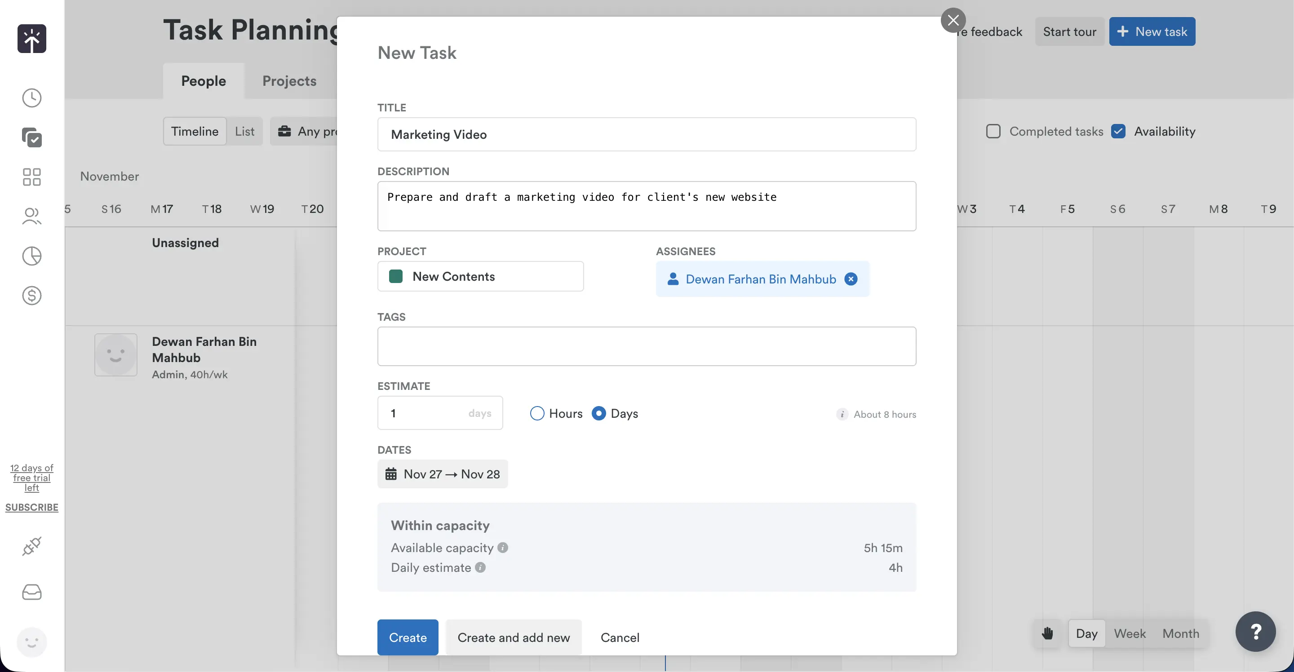Image resolution: width=1294 pixels, height=672 pixels.
Task: Open the time tracking clock icon
Action: coord(31,97)
